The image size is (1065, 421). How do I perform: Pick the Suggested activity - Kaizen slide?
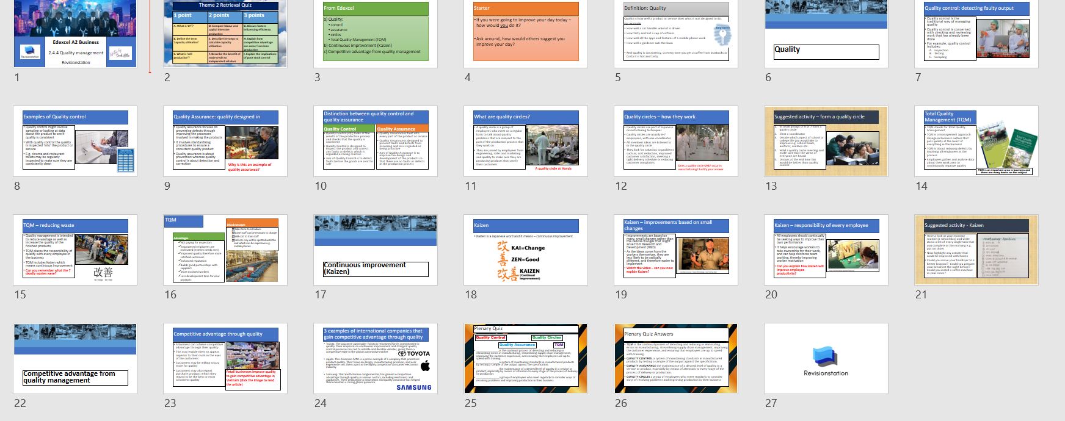tap(976, 250)
